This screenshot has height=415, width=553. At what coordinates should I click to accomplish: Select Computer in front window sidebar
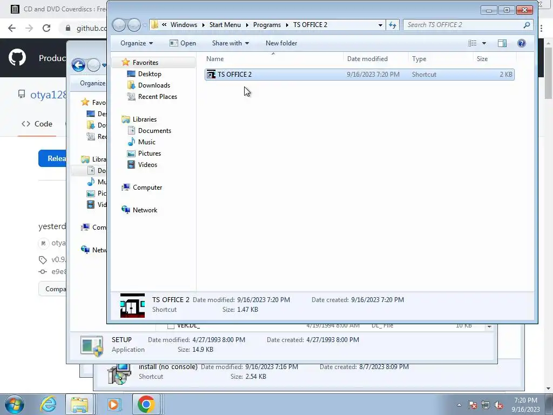pyautogui.click(x=147, y=188)
